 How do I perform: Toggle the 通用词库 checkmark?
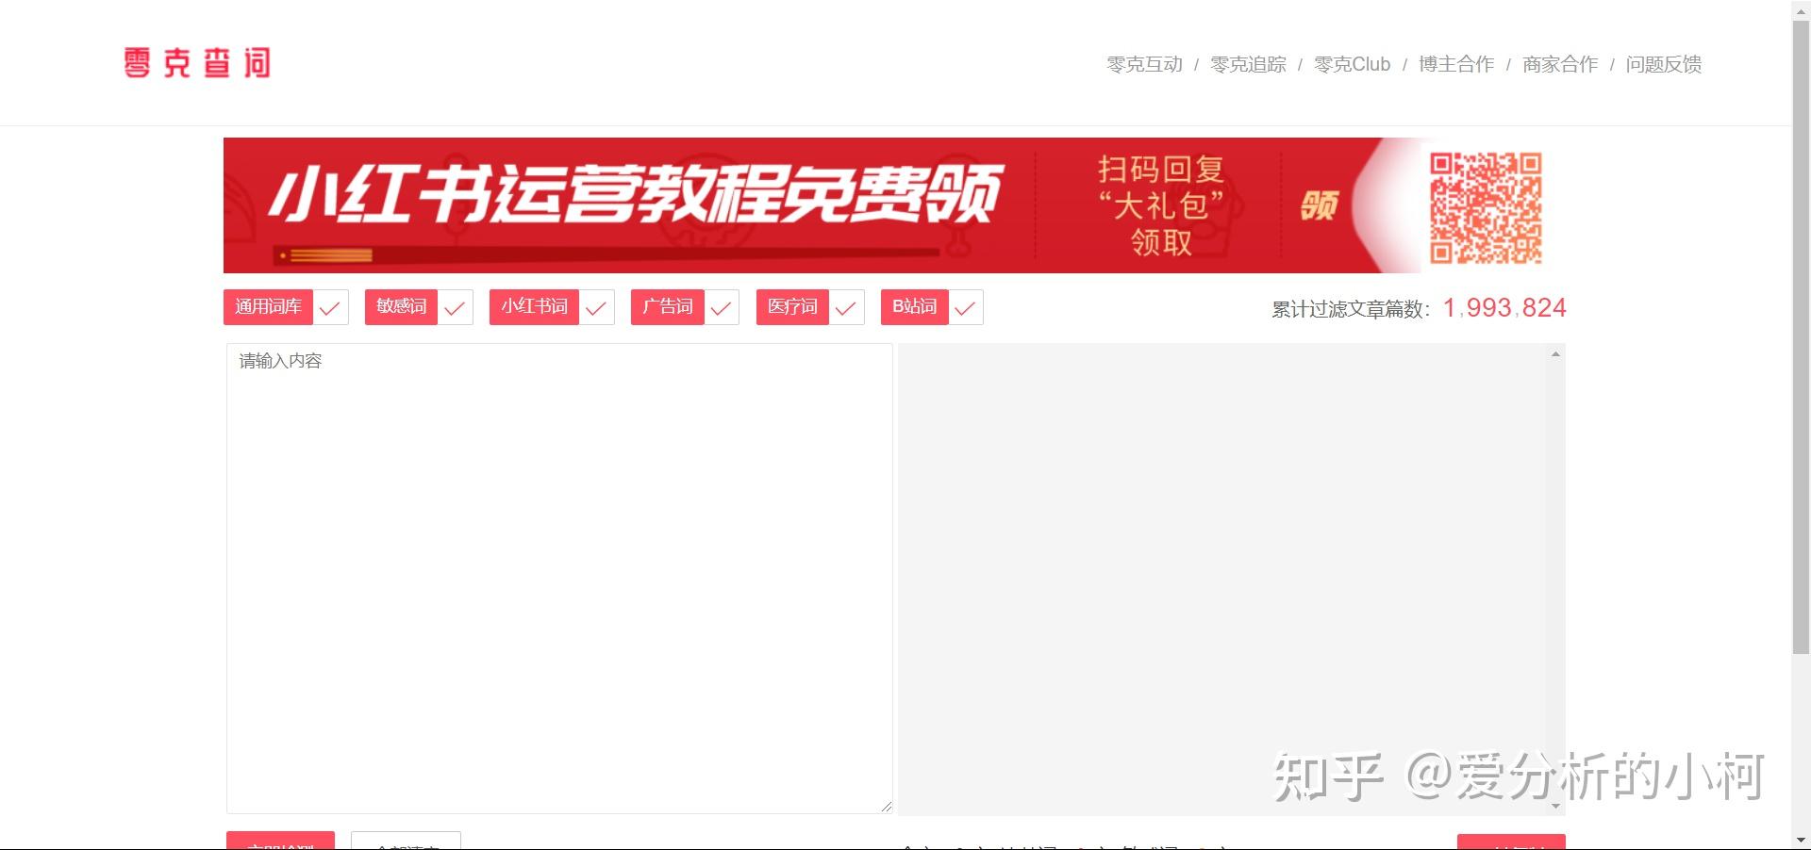click(x=330, y=307)
